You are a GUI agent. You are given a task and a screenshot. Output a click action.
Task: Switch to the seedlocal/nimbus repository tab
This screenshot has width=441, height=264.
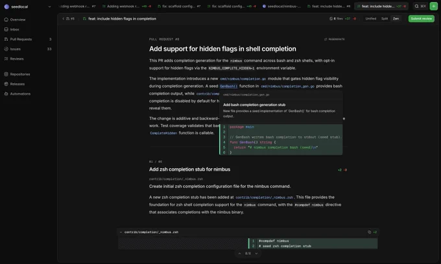click(281, 6)
